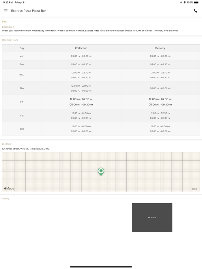Tap the phone call icon
The height and width of the screenshot is (269, 202).
point(195,11)
